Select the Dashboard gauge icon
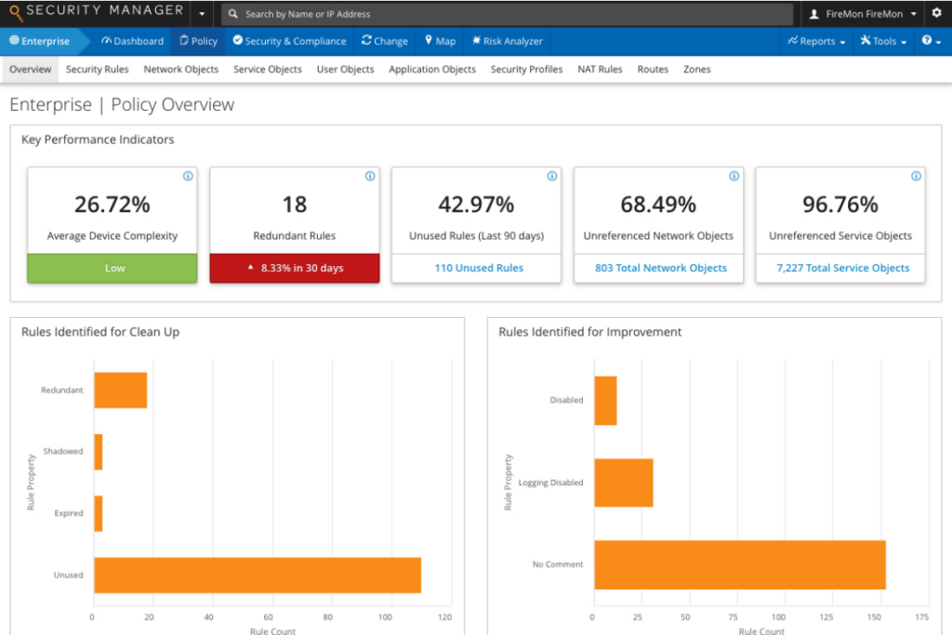The width and height of the screenshot is (952, 635). 106,41
